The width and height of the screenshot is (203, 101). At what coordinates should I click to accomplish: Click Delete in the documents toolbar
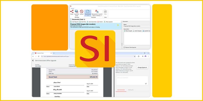[100, 22]
